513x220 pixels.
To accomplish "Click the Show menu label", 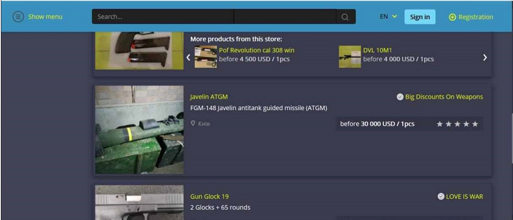I will pos(45,17).
